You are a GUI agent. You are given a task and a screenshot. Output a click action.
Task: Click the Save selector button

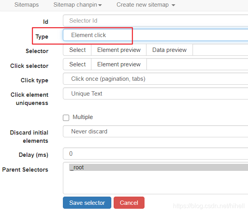click(x=87, y=202)
